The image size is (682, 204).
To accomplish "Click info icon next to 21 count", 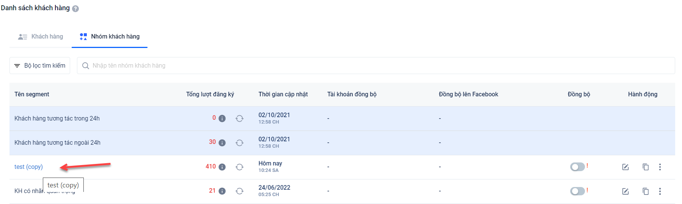I will click(x=222, y=191).
